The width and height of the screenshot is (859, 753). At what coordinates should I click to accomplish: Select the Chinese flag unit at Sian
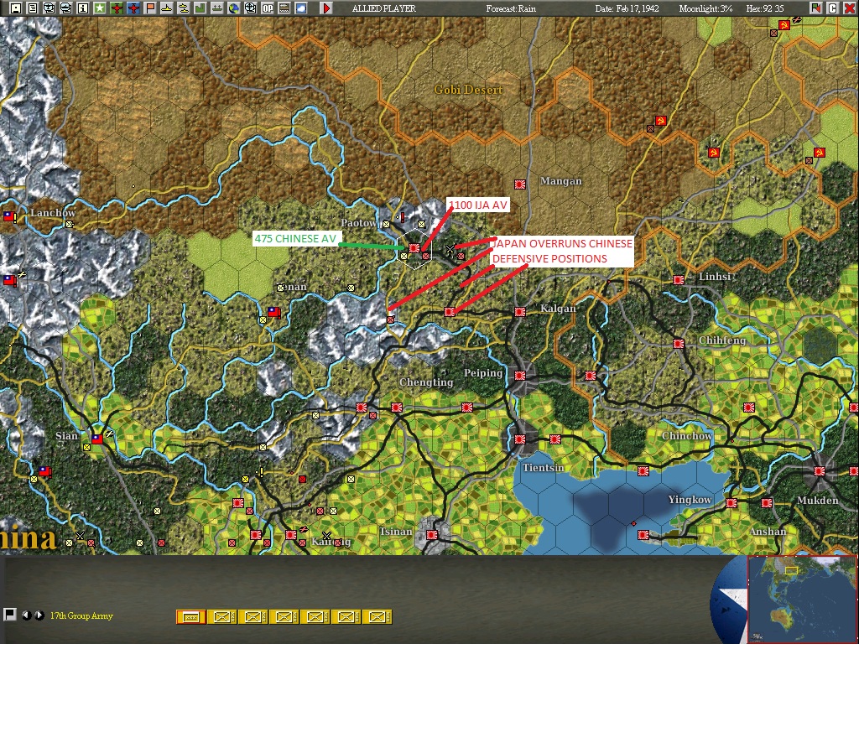pos(97,439)
